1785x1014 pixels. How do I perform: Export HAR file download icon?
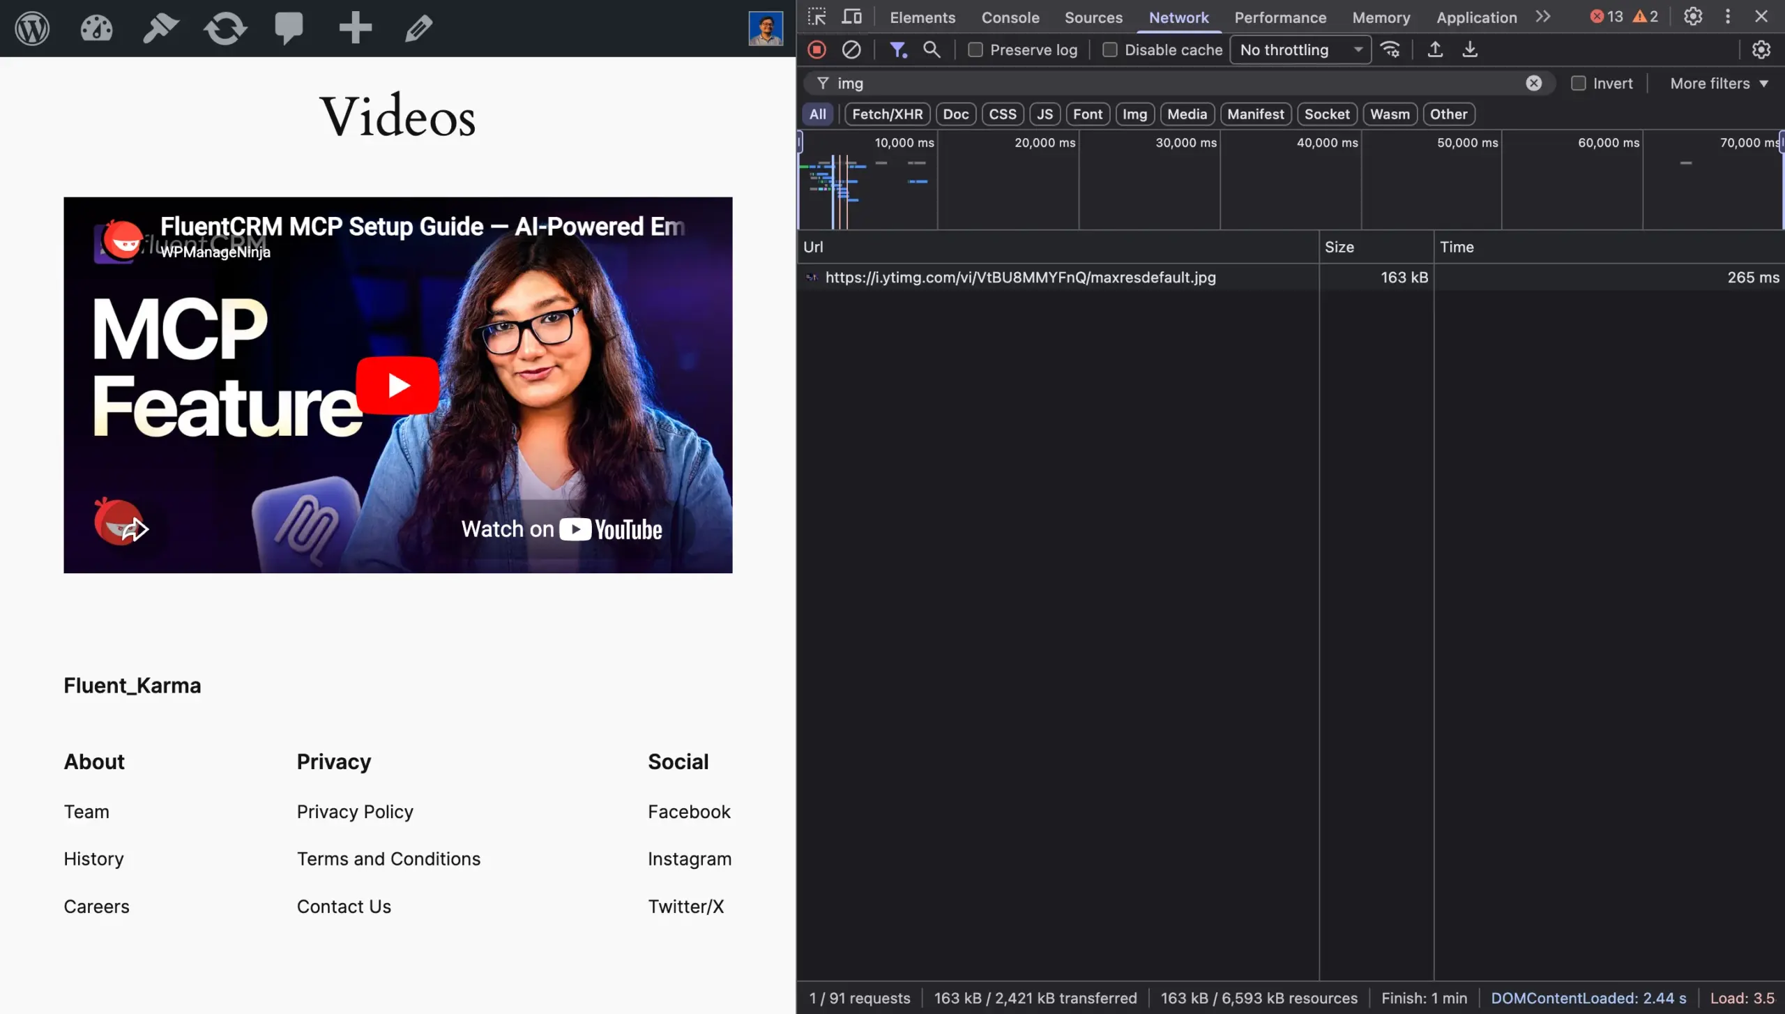pyautogui.click(x=1470, y=50)
